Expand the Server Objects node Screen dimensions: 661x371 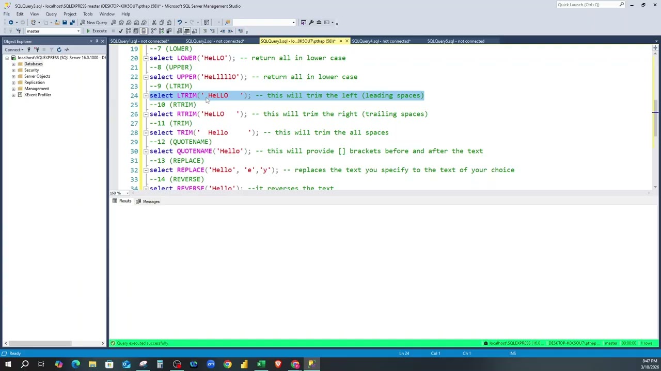coord(13,76)
